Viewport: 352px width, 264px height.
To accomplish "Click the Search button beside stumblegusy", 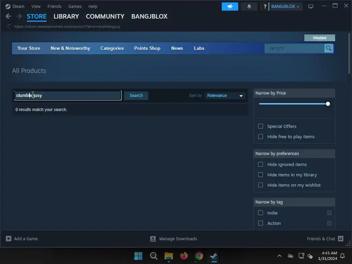I will tap(136, 96).
